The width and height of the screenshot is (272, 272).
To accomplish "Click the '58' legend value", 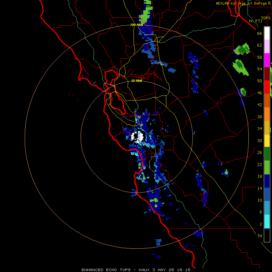I will 260,57.
